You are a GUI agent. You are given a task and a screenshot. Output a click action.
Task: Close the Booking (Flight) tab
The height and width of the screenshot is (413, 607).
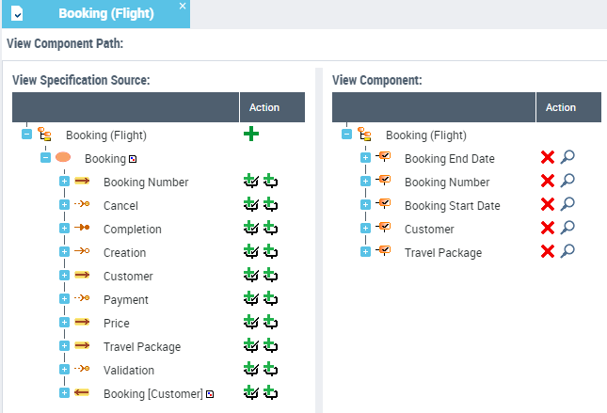coord(183,7)
